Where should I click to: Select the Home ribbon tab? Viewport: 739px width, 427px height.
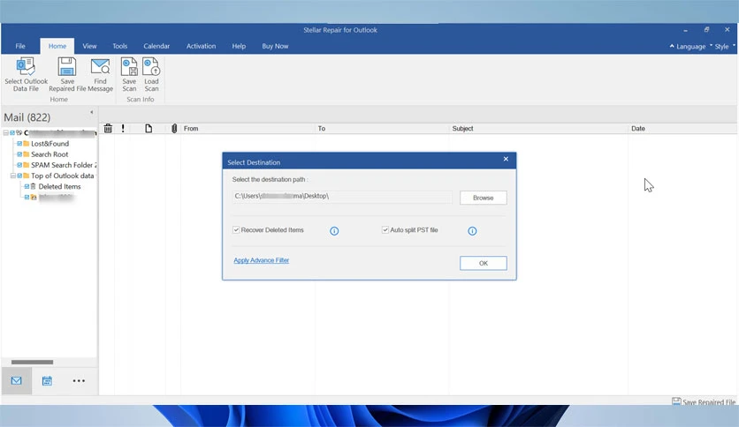pyautogui.click(x=57, y=46)
